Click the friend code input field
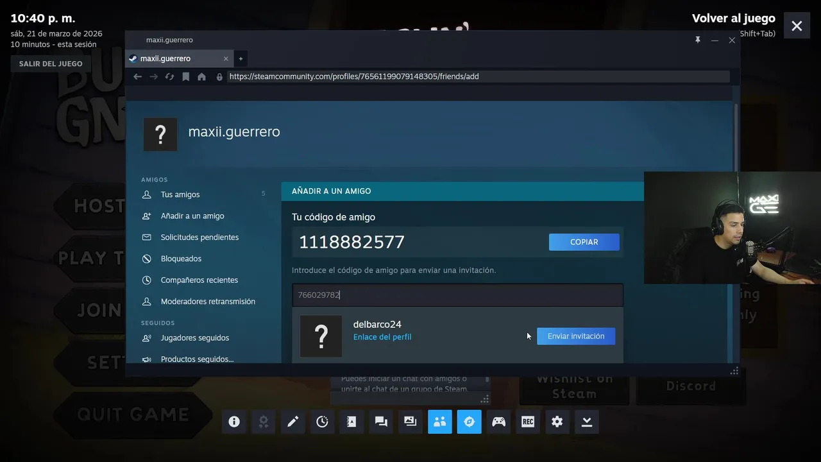This screenshot has height=462, width=821. pos(457,295)
